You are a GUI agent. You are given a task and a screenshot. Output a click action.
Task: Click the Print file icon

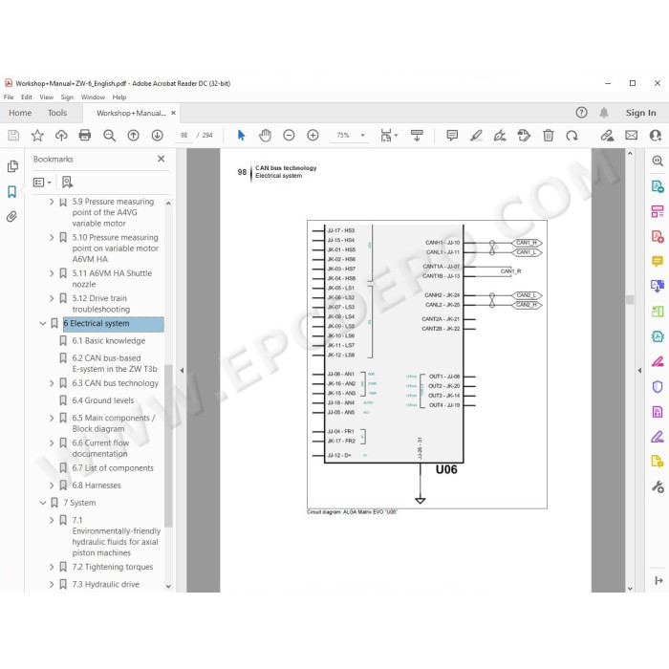[85, 136]
